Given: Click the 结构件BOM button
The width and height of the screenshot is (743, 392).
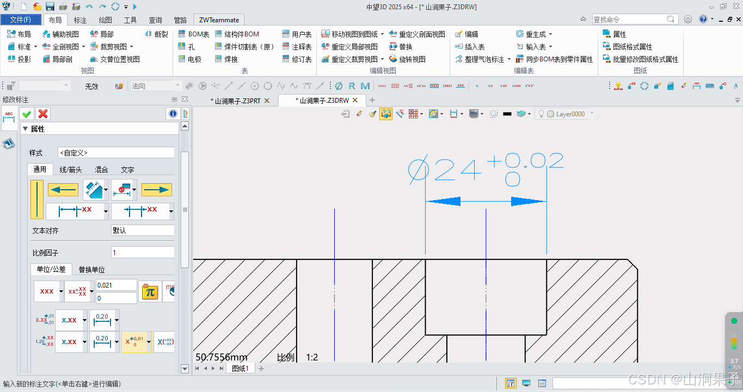Looking at the screenshot, I should coord(237,34).
